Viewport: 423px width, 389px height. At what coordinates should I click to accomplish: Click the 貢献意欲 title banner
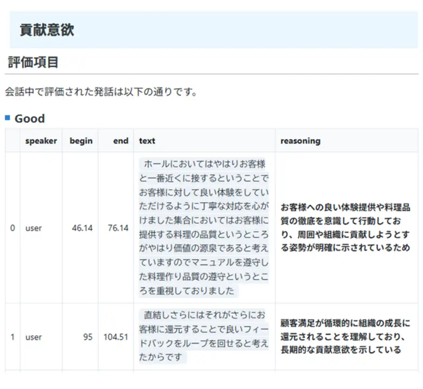[x=47, y=30]
